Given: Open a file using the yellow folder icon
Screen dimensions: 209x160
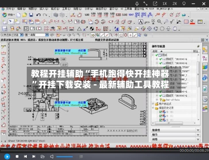Looking at the screenshot, I should [x=25, y=15].
